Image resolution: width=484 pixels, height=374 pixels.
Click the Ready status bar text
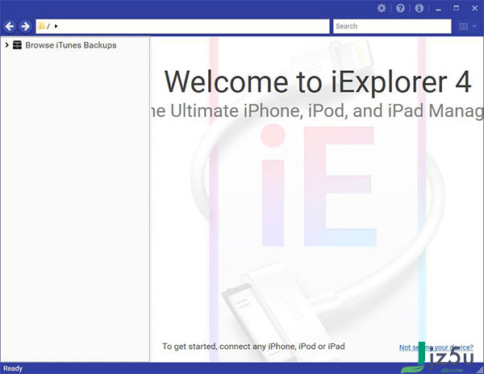click(x=13, y=368)
